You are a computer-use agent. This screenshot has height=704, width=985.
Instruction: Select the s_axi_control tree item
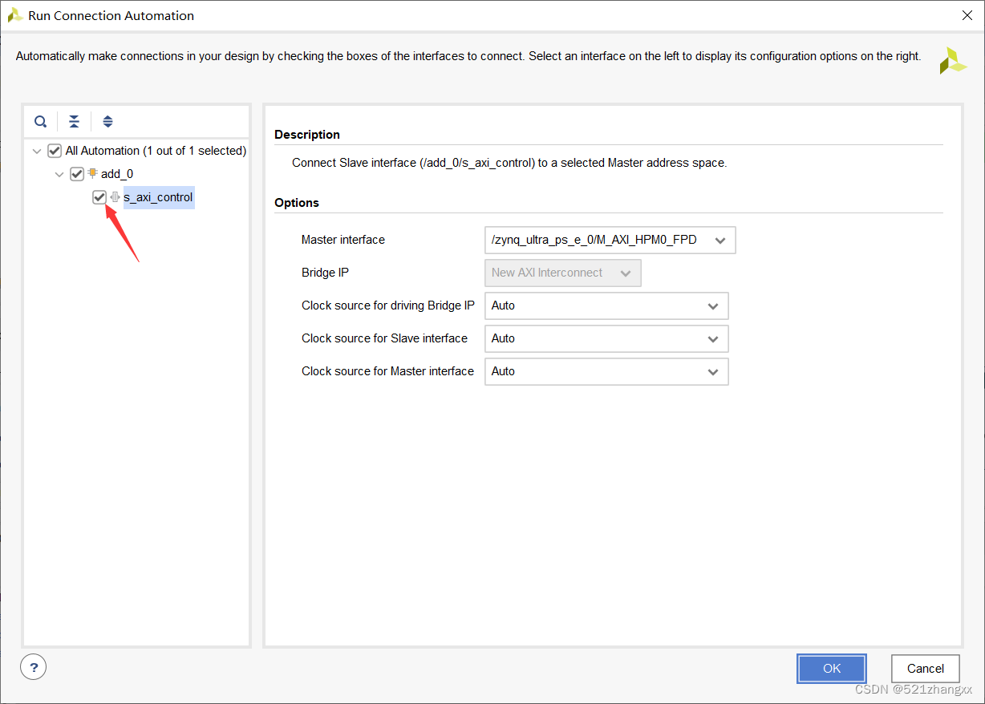[158, 197]
